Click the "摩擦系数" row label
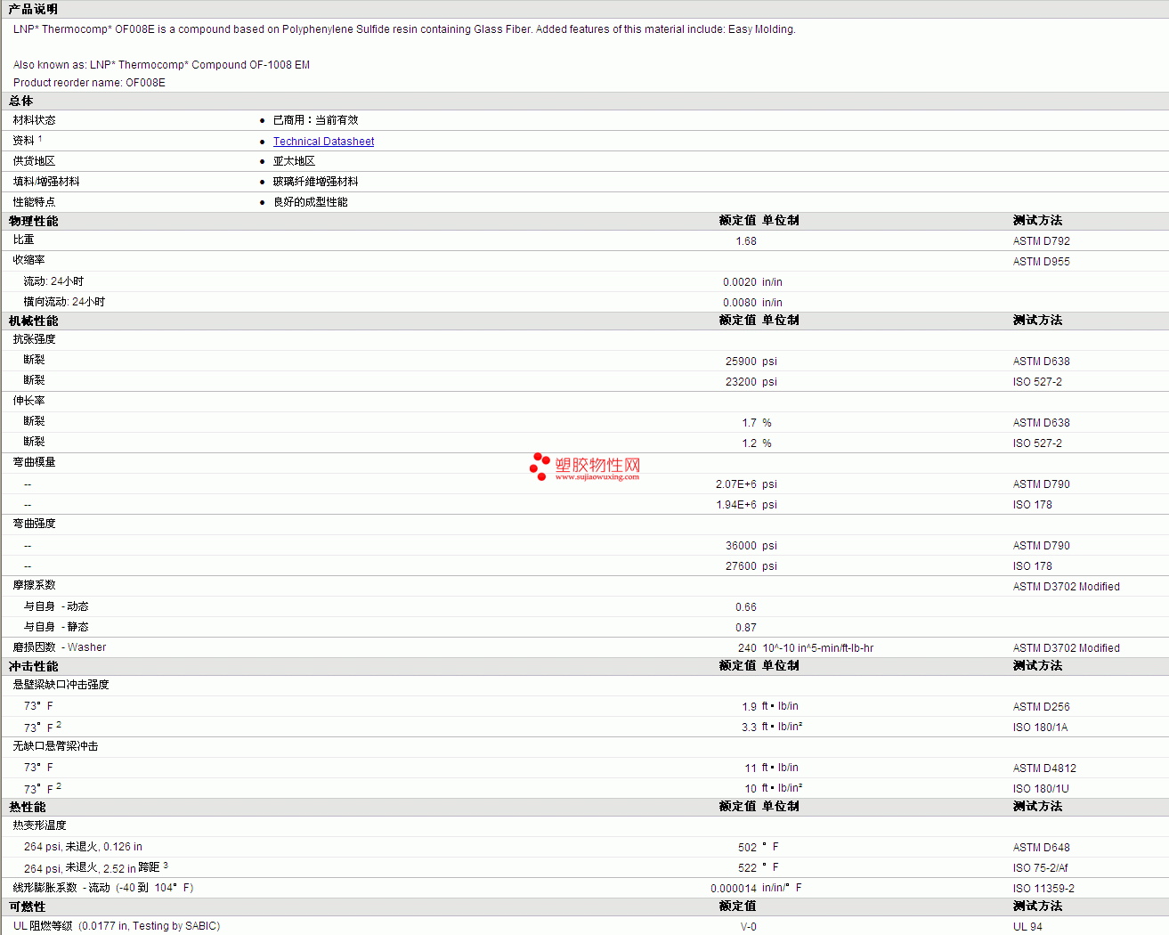The height and width of the screenshot is (935, 1169). [34, 585]
